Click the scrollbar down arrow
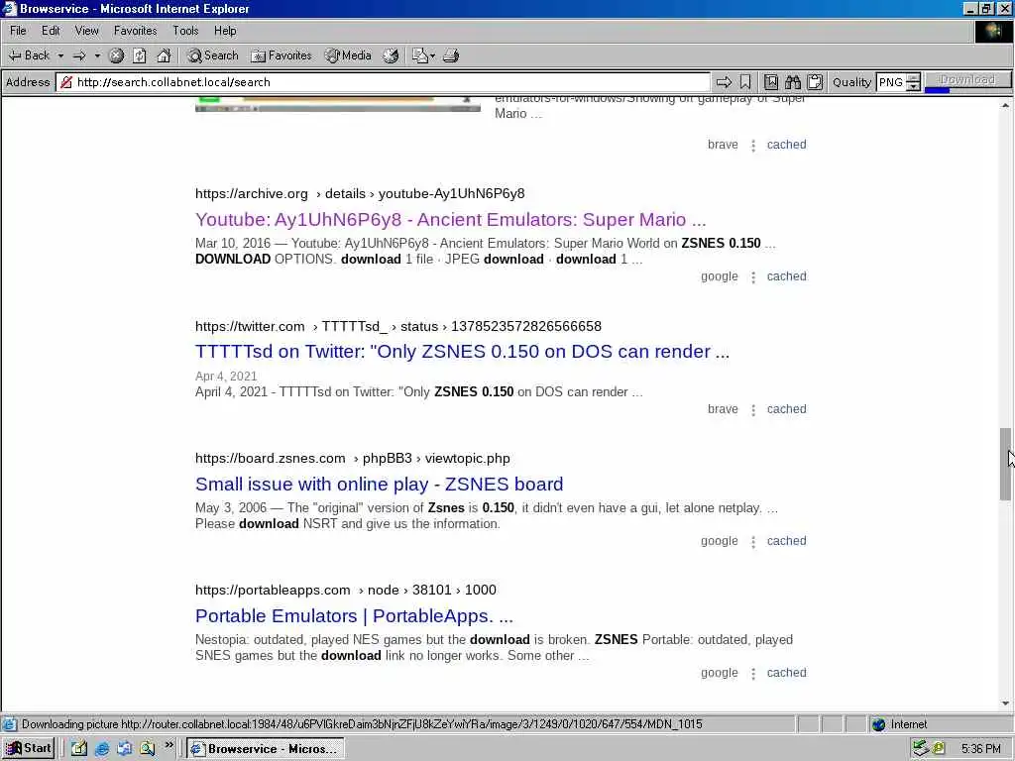The height and width of the screenshot is (761, 1015). [1005, 704]
